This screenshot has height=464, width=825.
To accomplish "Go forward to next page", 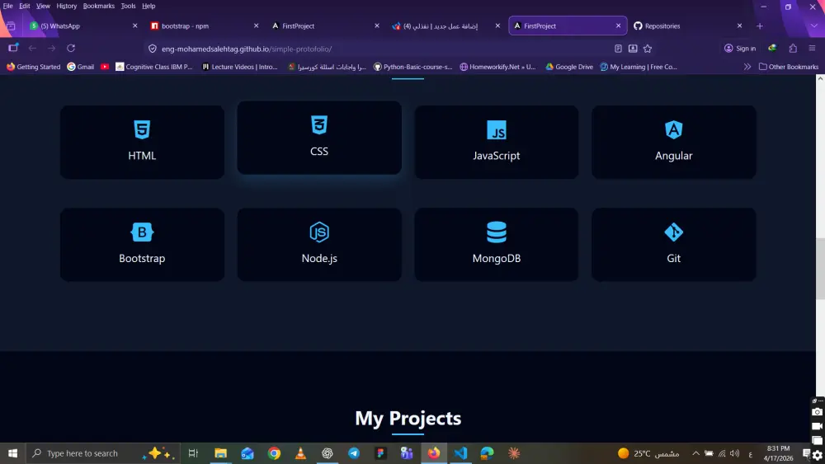I will (x=51, y=49).
